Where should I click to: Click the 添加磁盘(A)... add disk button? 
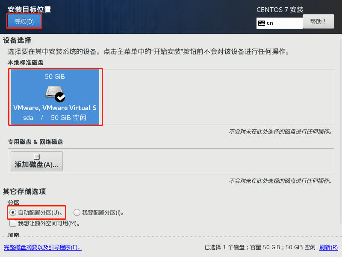[37, 161]
